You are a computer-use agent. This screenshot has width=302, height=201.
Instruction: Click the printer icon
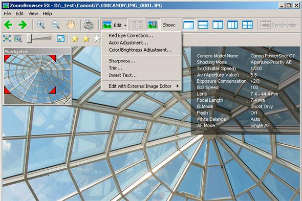click(89, 25)
